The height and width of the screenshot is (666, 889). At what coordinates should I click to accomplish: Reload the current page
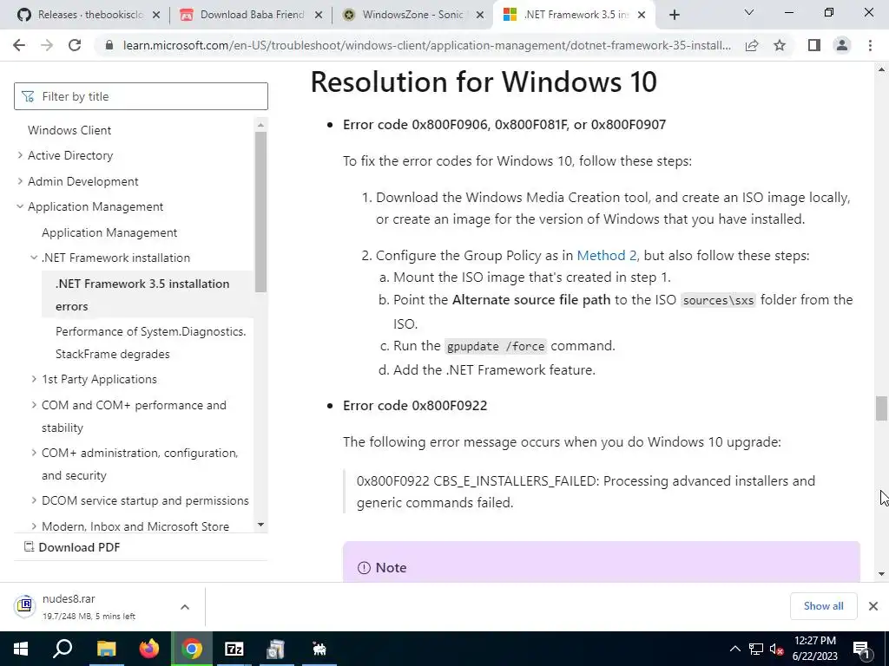(75, 45)
